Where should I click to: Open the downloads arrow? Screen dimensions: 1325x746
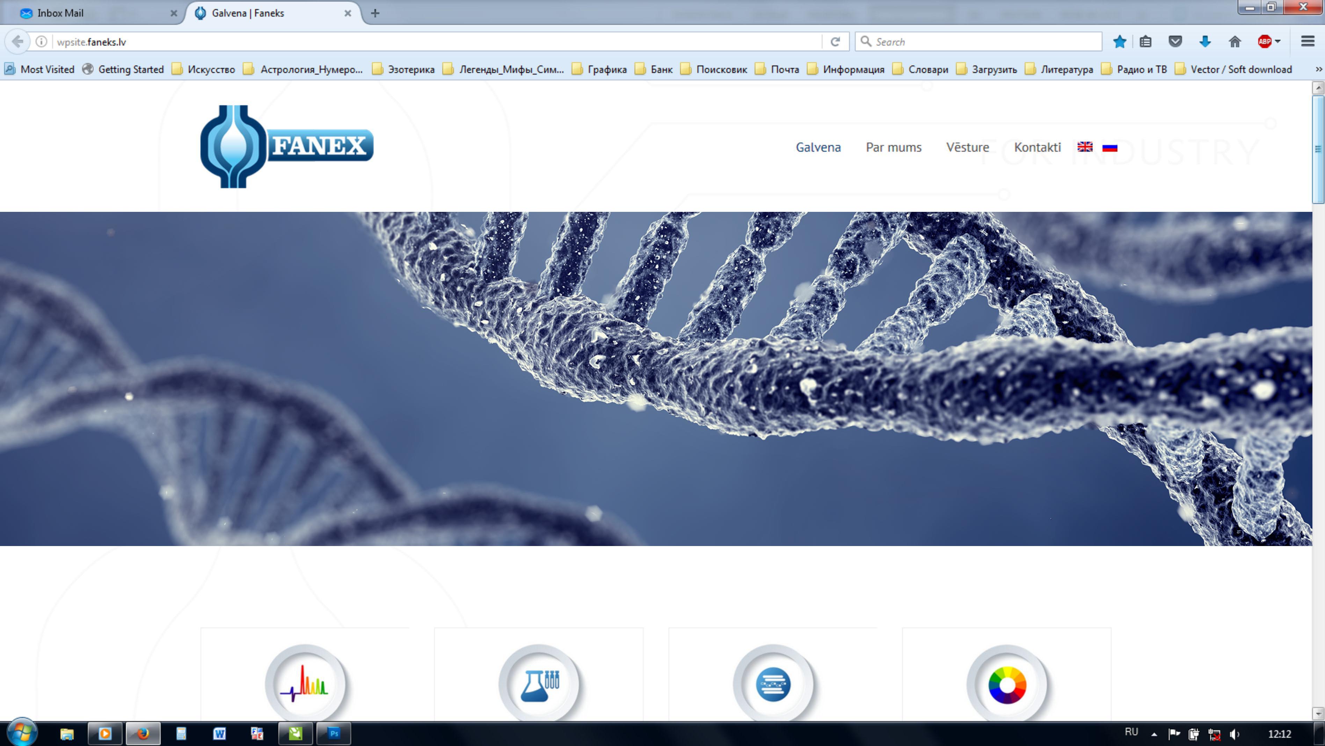point(1205,42)
